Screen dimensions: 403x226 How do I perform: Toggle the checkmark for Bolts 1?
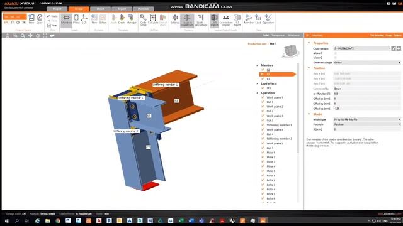click(x=263, y=175)
